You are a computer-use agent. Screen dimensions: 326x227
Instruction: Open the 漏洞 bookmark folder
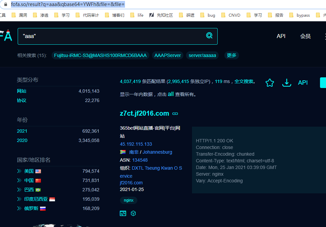click(x=19, y=15)
